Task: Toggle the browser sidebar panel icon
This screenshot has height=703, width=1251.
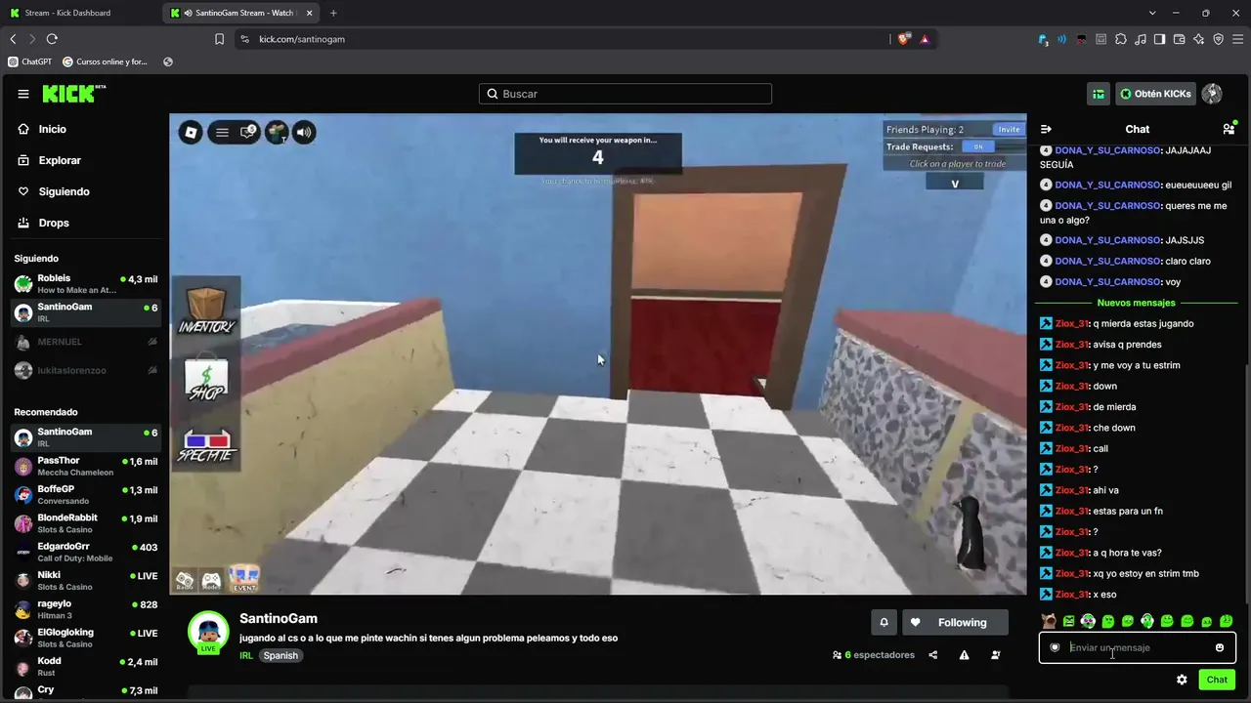Action: [1159, 39]
